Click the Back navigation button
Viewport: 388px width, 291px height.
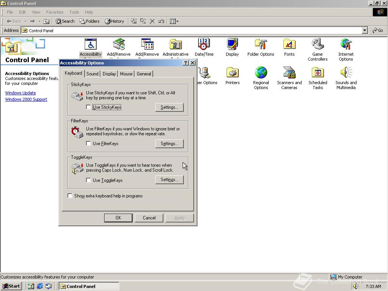(x=14, y=21)
